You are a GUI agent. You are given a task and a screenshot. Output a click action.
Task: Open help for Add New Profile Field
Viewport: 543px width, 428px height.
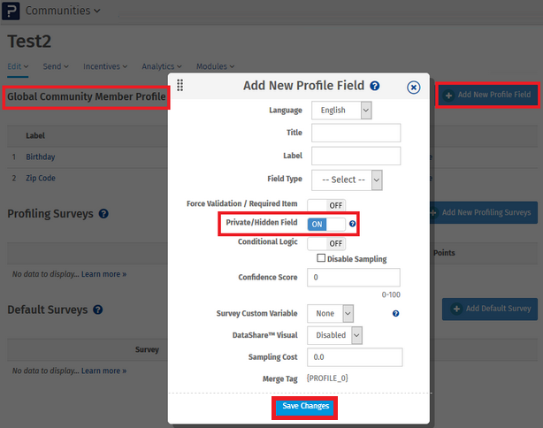coord(375,86)
